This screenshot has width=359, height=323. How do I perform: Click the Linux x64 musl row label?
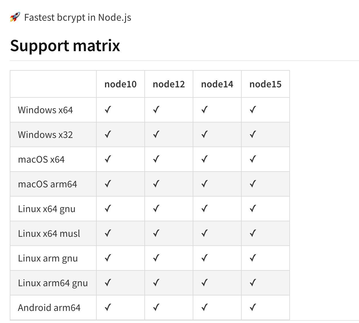pyautogui.click(x=49, y=234)
